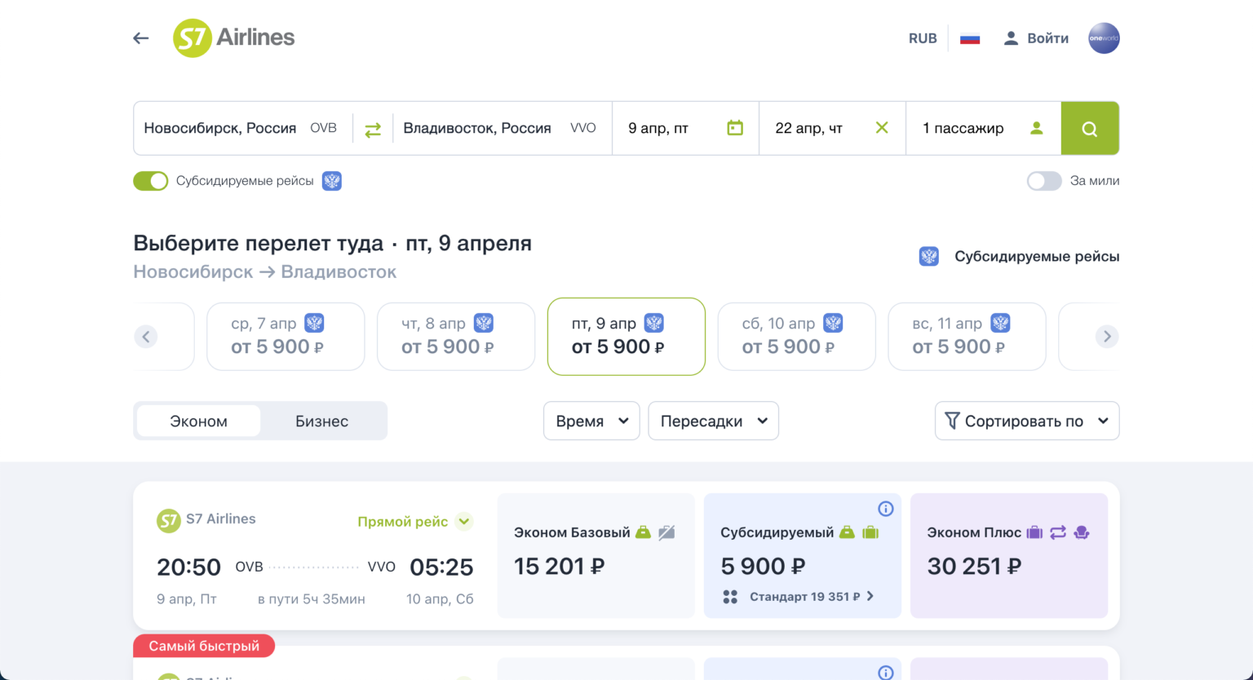Click duration text в пути 5ч 35мин

[x=312, y=599]
